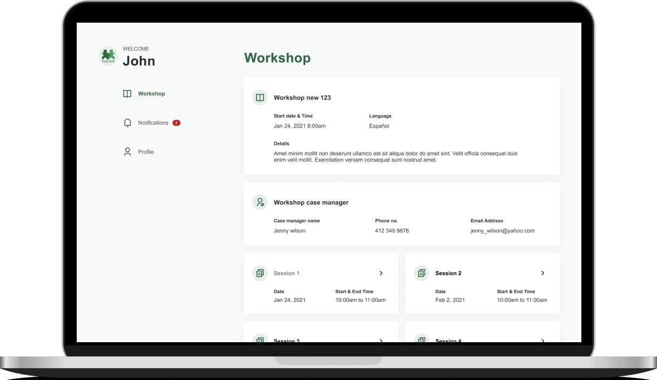Click the Workshop case manager user icon
This screenshot has height=380, width=657.
pos(260,202)
